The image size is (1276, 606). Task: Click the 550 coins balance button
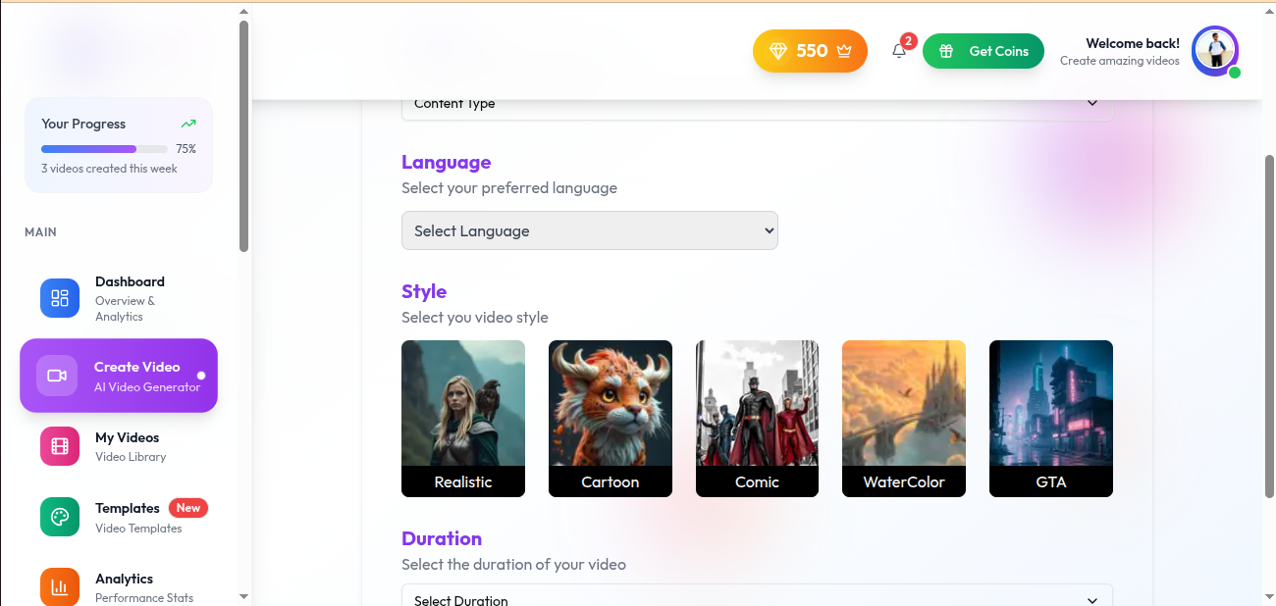[x=811, y=51]
